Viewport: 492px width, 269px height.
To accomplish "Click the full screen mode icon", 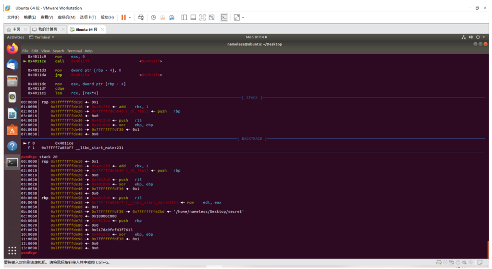I will (x=202, y=18).
